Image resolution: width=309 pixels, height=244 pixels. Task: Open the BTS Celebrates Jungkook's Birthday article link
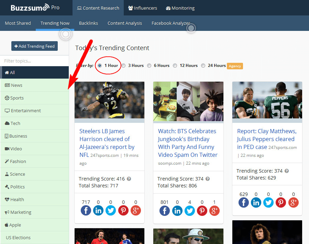coord(188,143)
